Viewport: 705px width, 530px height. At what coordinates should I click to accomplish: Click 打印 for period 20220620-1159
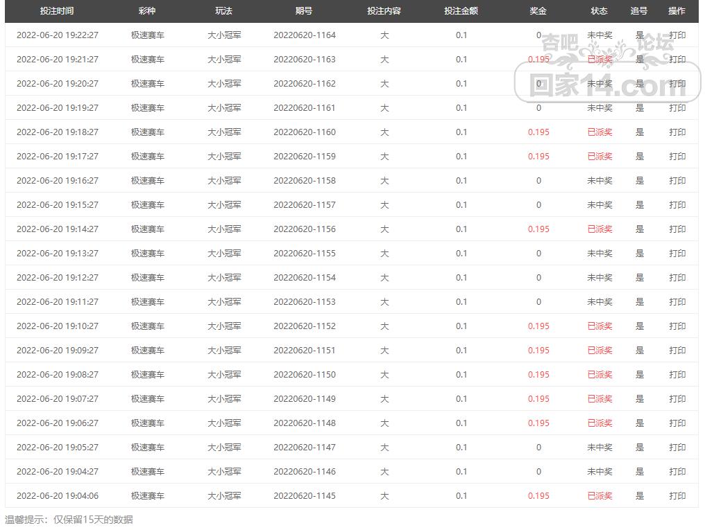pyautogui.click(x=677, y=156)
